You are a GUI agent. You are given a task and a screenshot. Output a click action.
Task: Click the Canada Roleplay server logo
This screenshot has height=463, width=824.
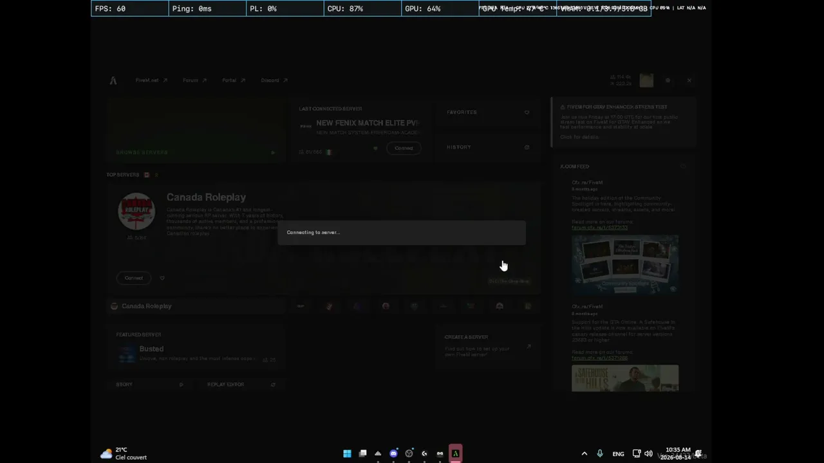click(136, 211)
